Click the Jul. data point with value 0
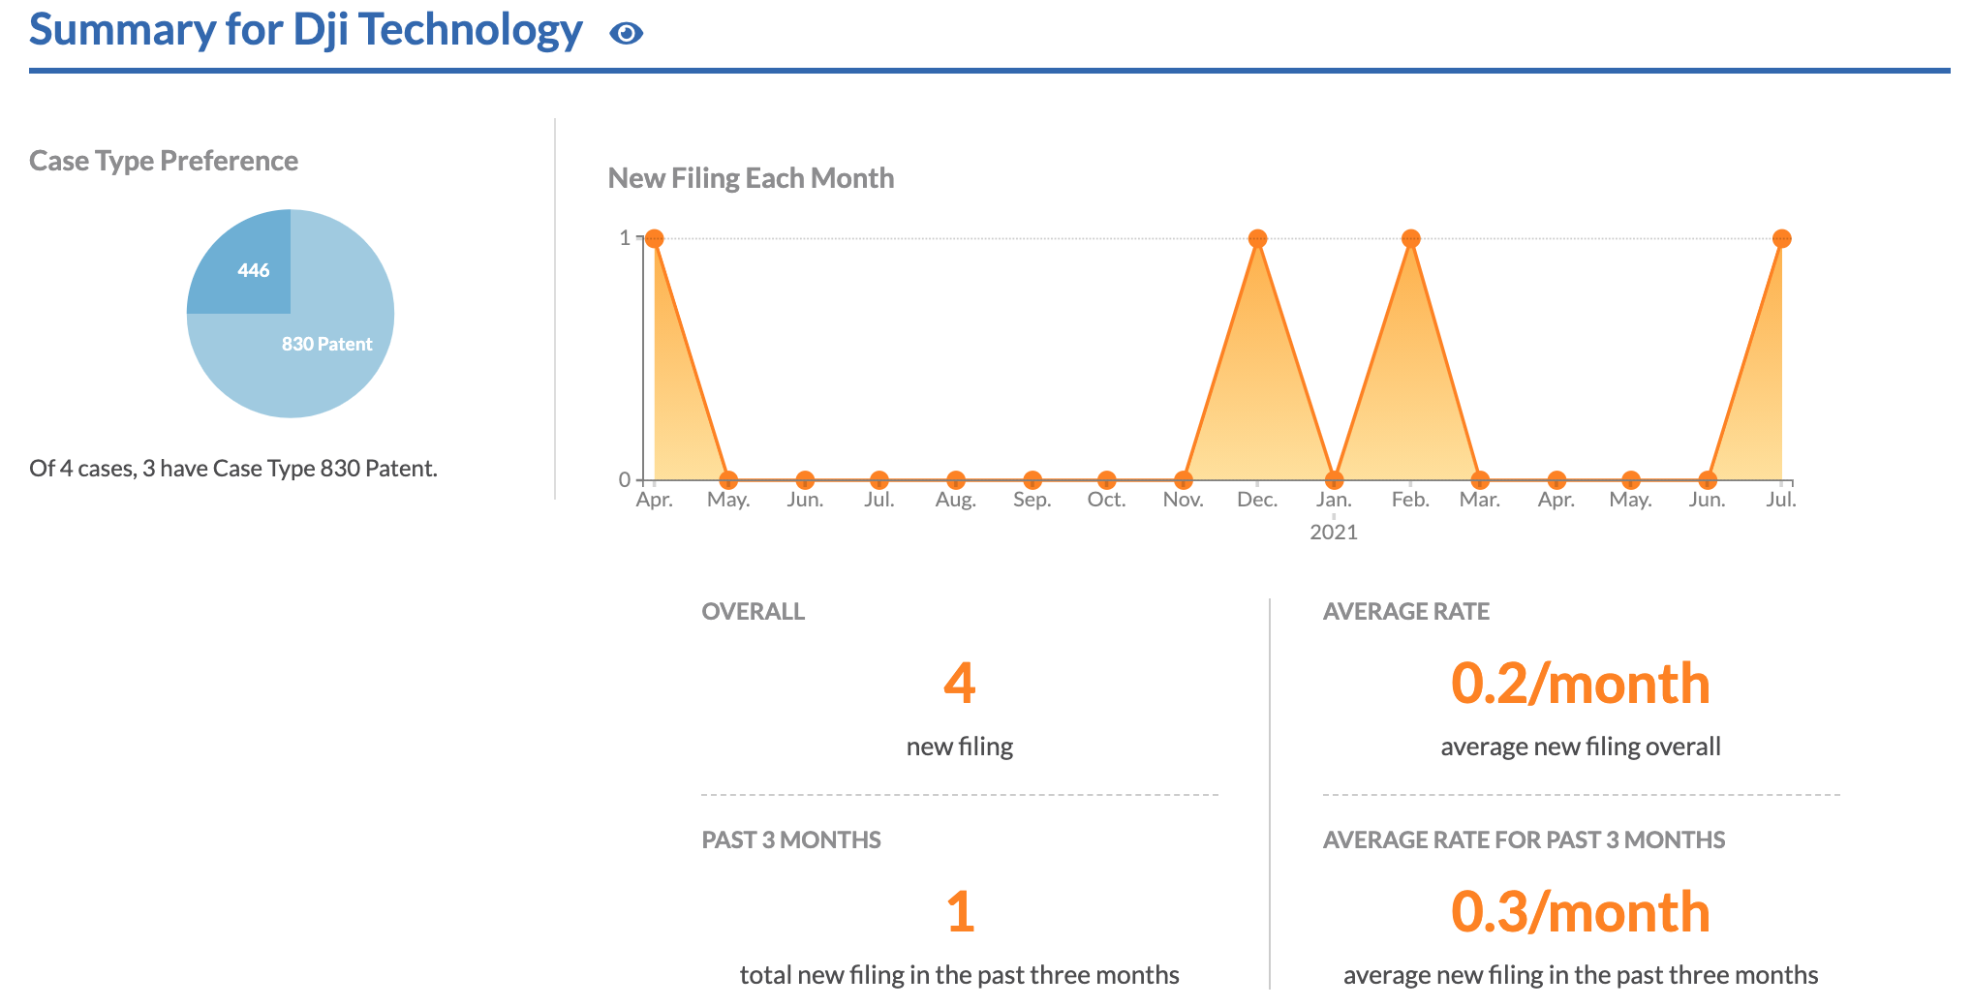The image size is (1972, 1007). [x=879, y=479]
